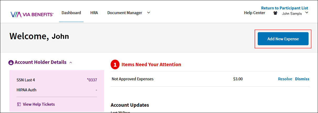Open the John Sample account dropdown
The image size is (318, 113).
307,13
